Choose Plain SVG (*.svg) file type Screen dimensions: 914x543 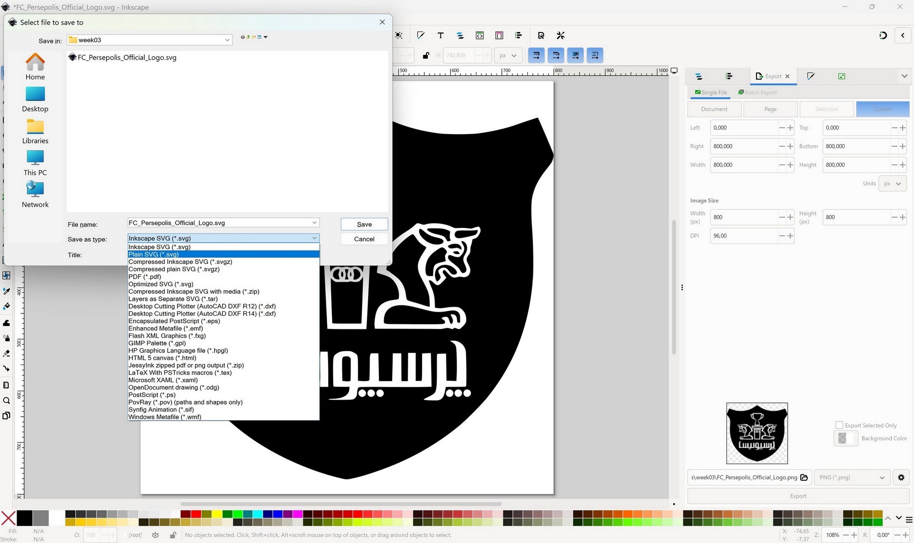click(223, 254)
